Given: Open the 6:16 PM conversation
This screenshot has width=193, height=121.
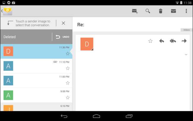Looking at the screenshot, I should click(36, 107).
